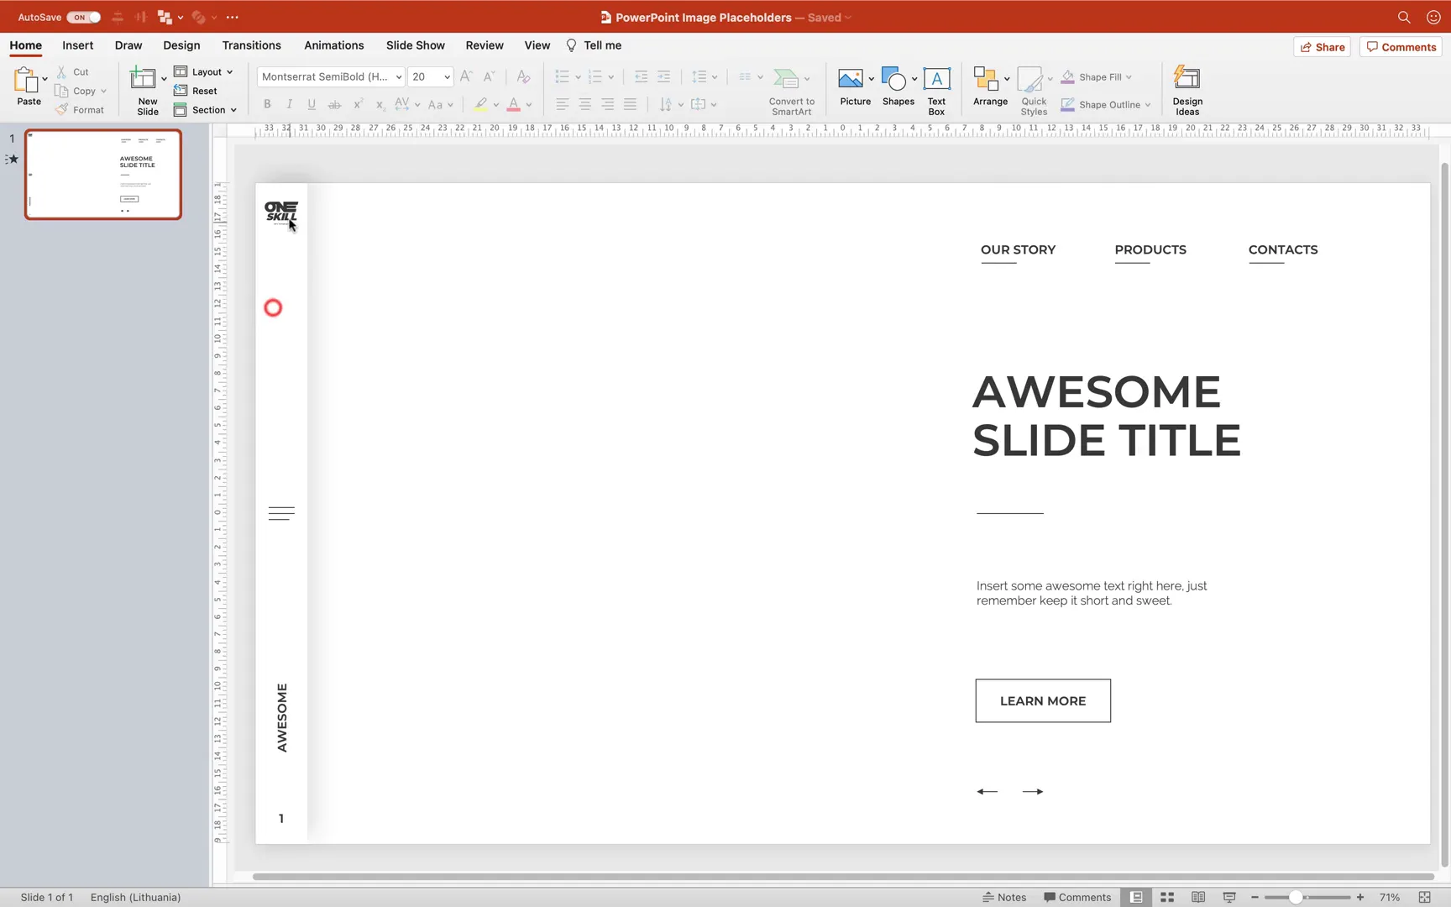Image resolution: width=1451 pixels, height=907 pixels.
Task: Switch to the Transitions tab
Action: click(251, 45)
